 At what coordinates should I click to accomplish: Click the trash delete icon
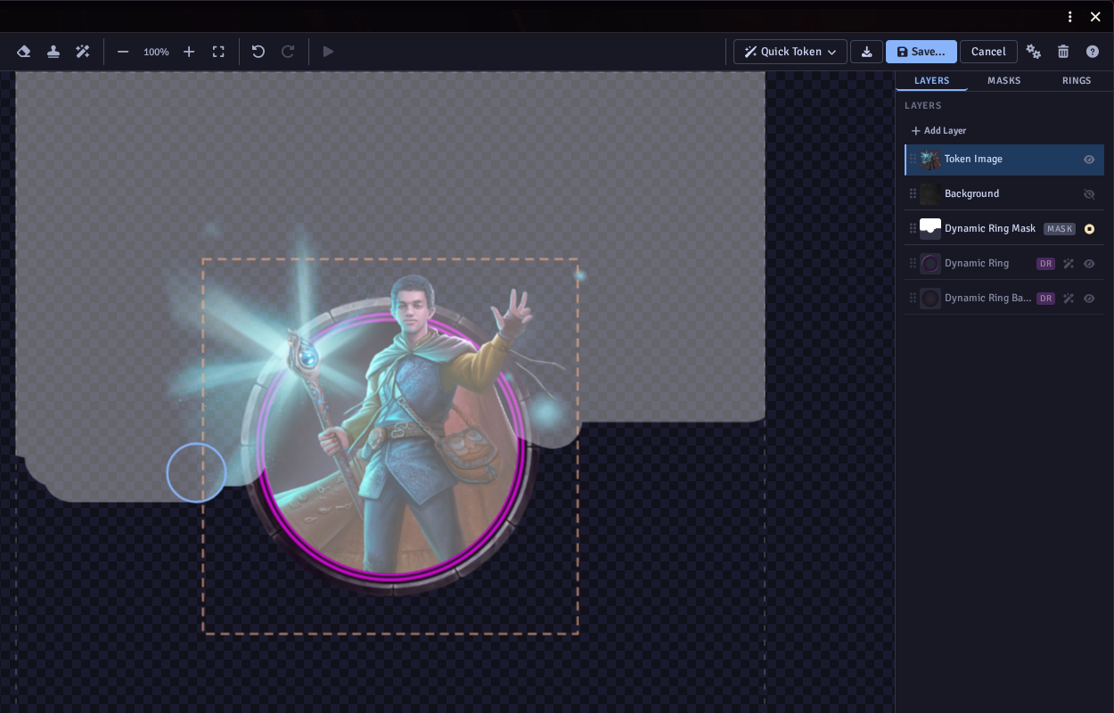1063,52
